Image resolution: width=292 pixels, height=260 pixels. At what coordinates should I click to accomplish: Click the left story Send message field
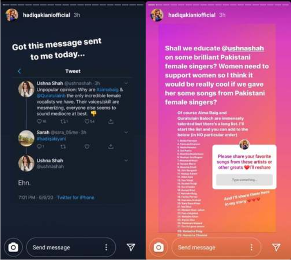point(71,247)
